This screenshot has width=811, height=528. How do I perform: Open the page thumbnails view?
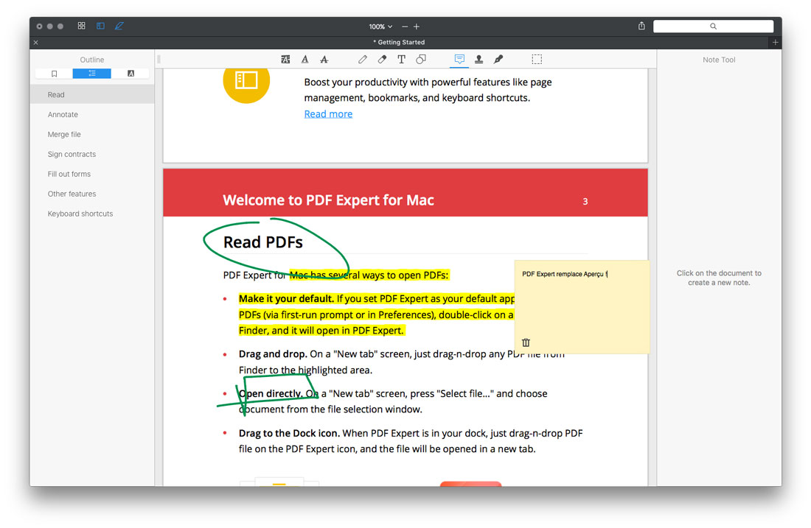tap(81, 25)
